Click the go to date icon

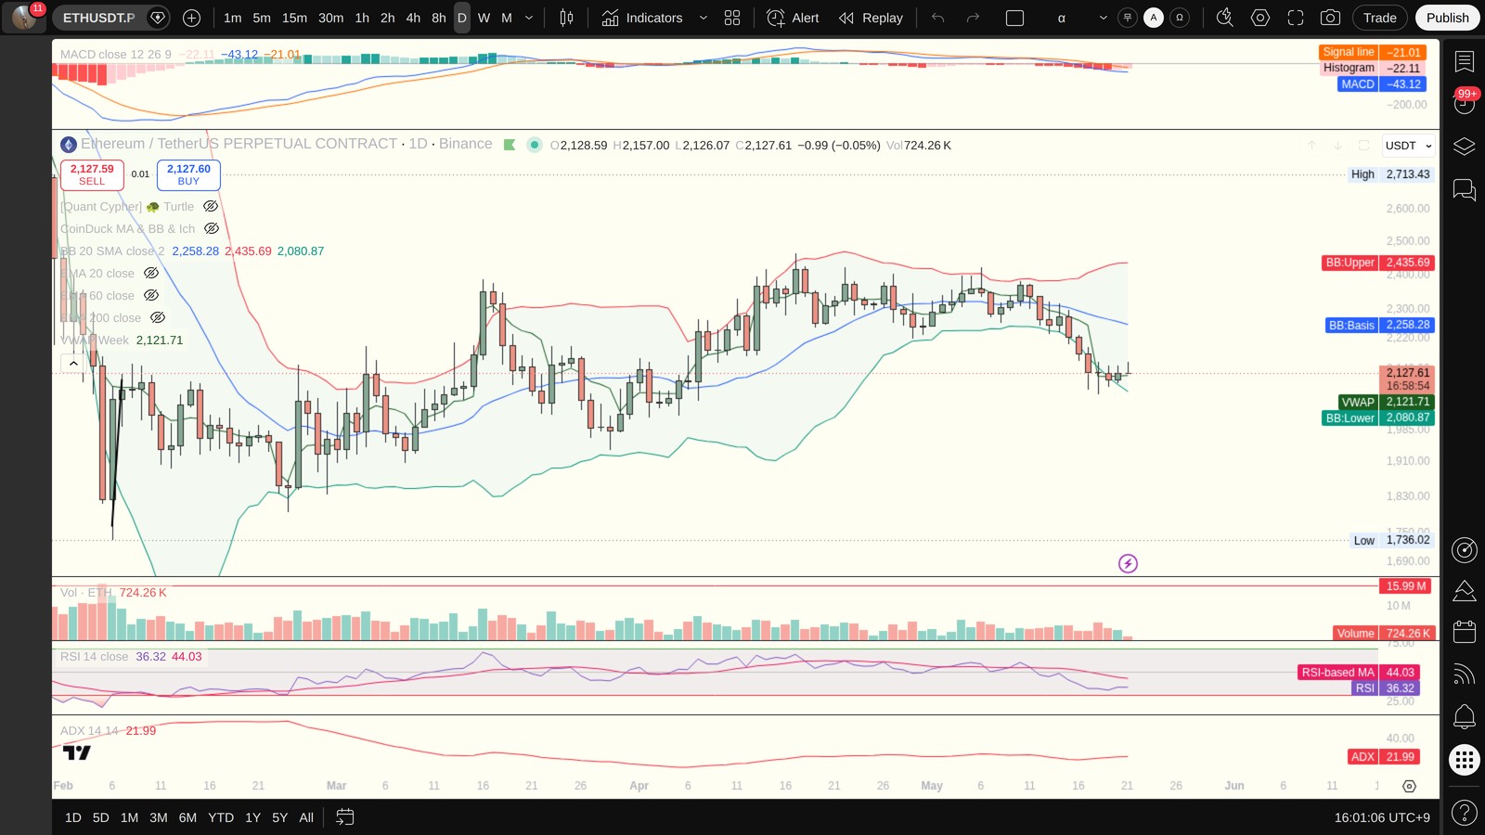344,817
